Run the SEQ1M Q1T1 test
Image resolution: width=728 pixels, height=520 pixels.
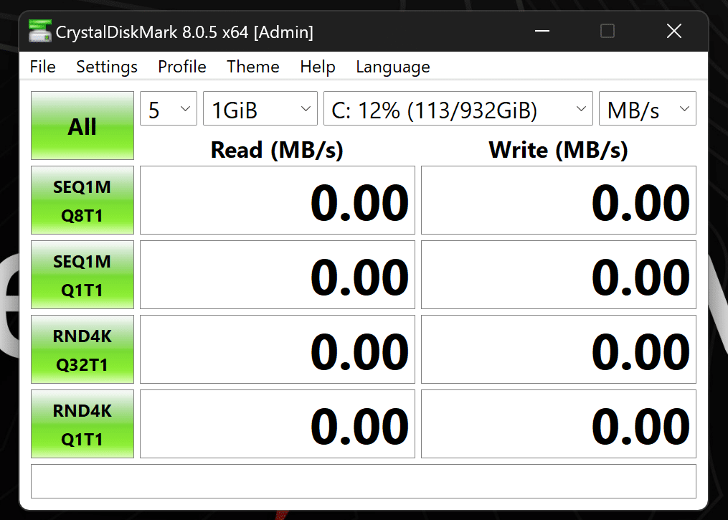tap(82, 275)
